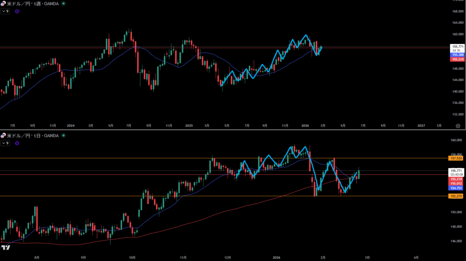Click the purple indicator icon on daily chart
The height and width of the screenshot is (261, 466).
click(17, 143)
